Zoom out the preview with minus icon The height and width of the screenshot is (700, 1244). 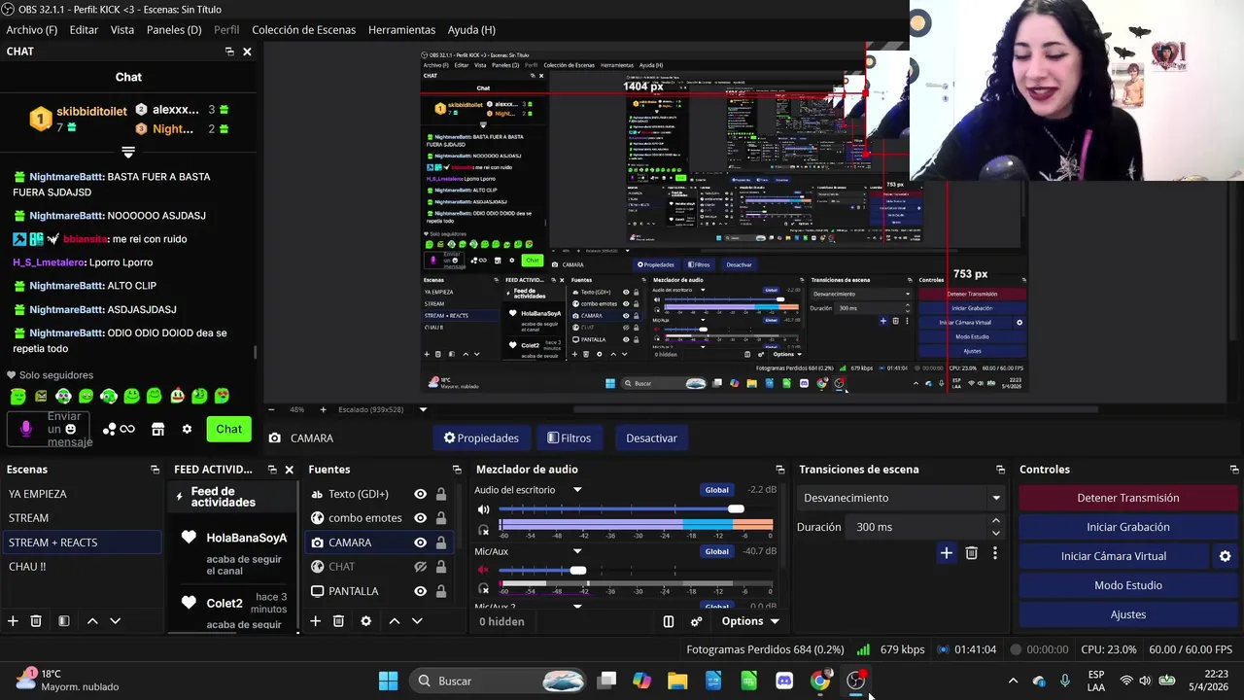(271, 409)
